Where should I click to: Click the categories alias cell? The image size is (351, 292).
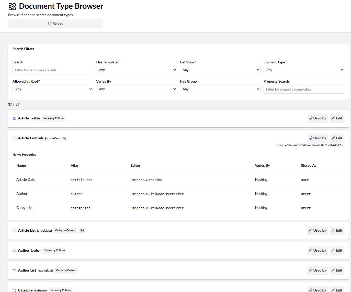coord(81,208)
